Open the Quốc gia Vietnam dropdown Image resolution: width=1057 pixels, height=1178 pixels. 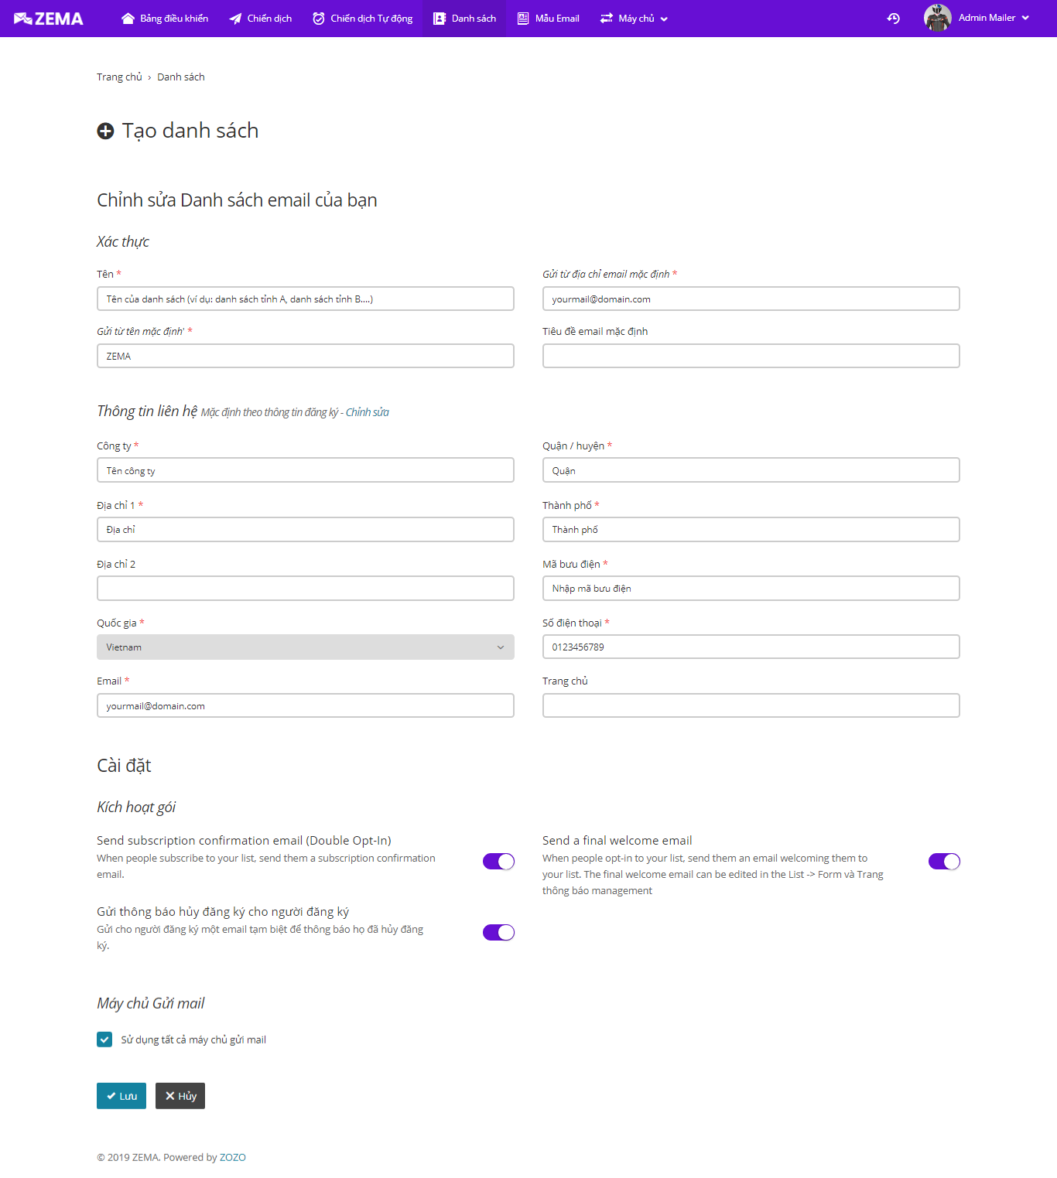click(306, 647)
